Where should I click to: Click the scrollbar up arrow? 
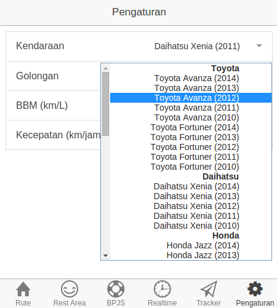[x=105, y=68]
